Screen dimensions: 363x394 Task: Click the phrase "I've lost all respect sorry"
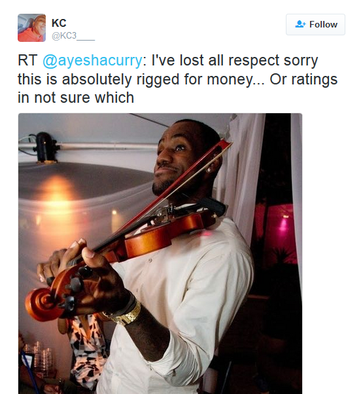coord(235,61)
